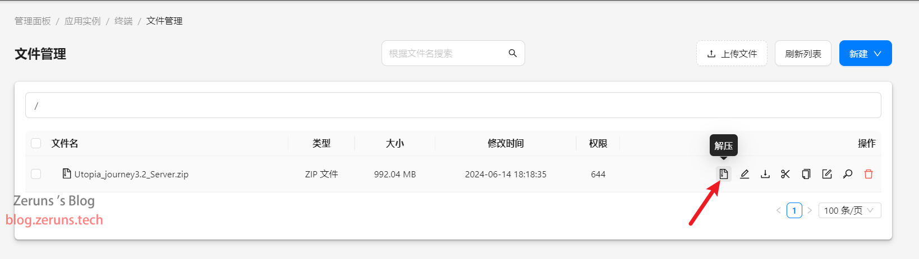This screenshot has height=259, width=919.
Task: Copy the file using the copy icon
Action: point(806,174)
